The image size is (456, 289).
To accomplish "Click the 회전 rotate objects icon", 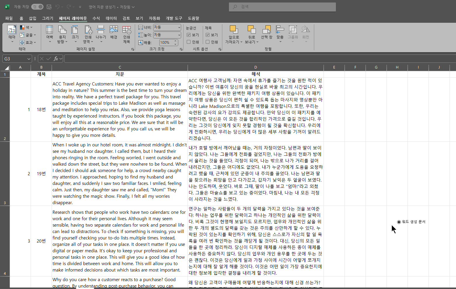I will pyautogui.click(x=306, y=29).
